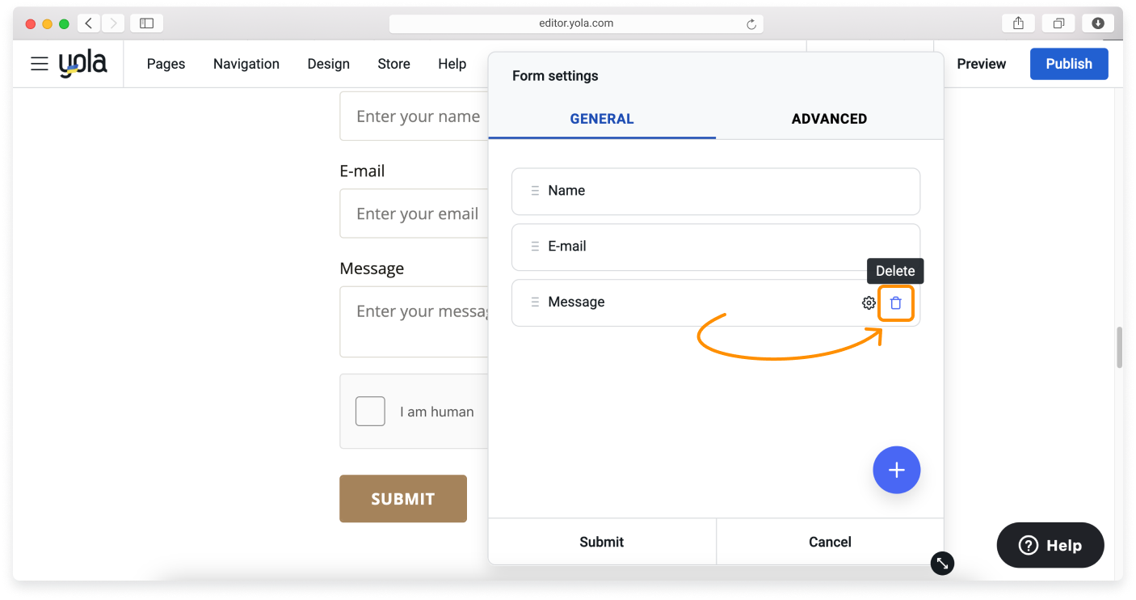Click the Enter your email input field
The height and width of the screenshot is (600, 1136).
point(414,214)
